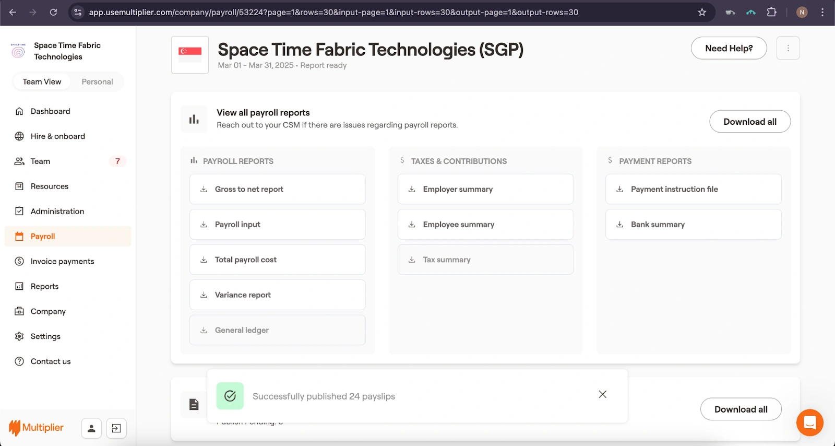835x446 pixels.
Task: Click the teal extension icon in toolbar
Action: point(751,12)
